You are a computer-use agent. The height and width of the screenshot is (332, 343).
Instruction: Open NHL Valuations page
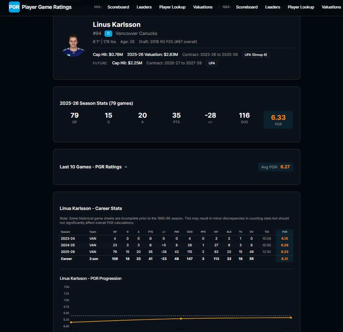pos(202,7)
